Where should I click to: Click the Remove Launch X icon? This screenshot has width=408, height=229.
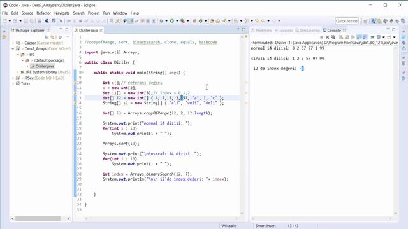pyautogui.click(x=328, y=37)
